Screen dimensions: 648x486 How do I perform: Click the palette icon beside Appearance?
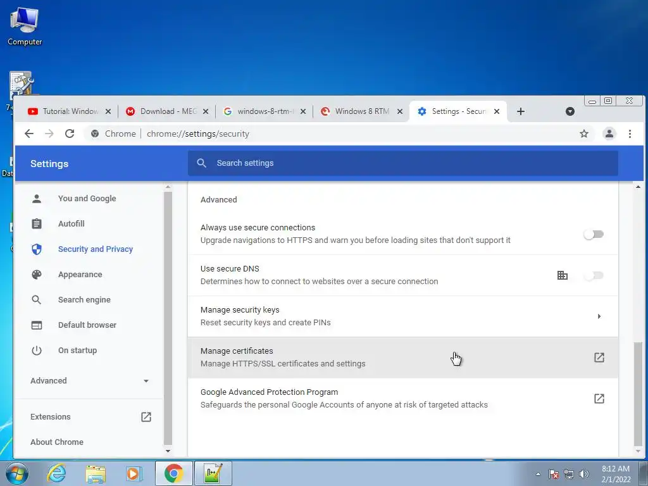tap(36, 275)
